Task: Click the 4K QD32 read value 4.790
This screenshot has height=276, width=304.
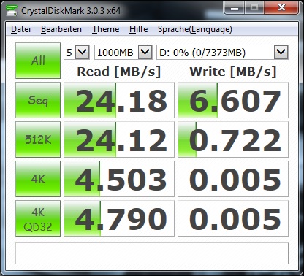Action: tap(119, 218)
